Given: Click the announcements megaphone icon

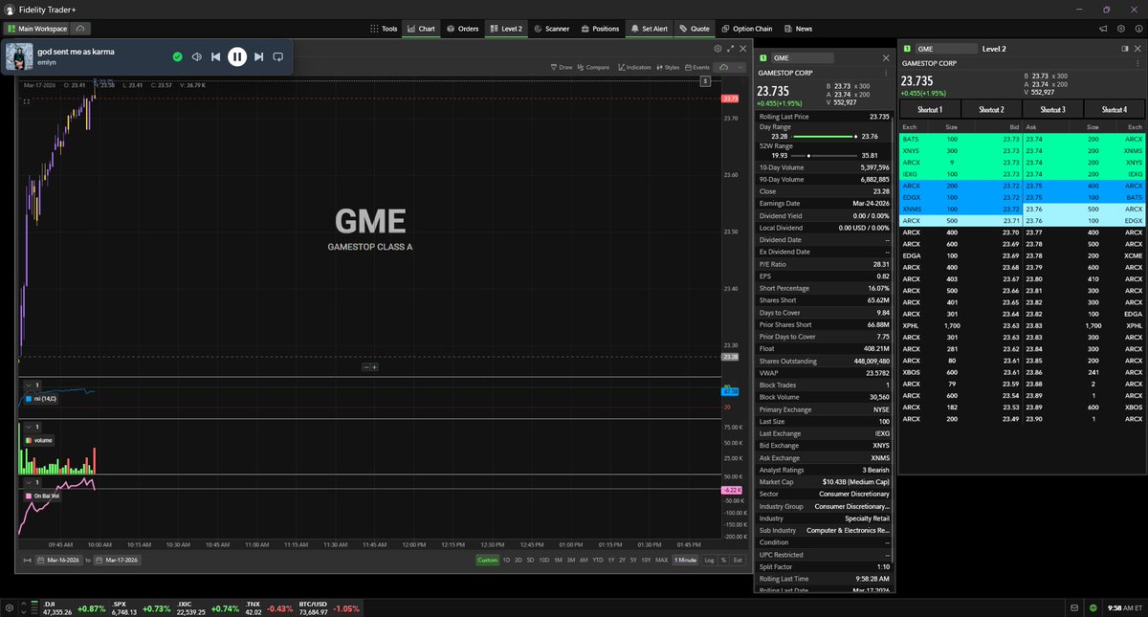Looking at the screenshot, I should (x=1102, y=29).
